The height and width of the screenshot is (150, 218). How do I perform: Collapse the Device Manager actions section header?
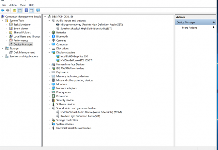click(214, 22)
